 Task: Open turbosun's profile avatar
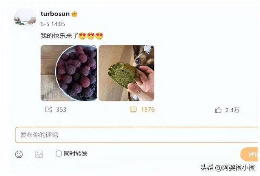pyautogui.click(x=25, y=18)
